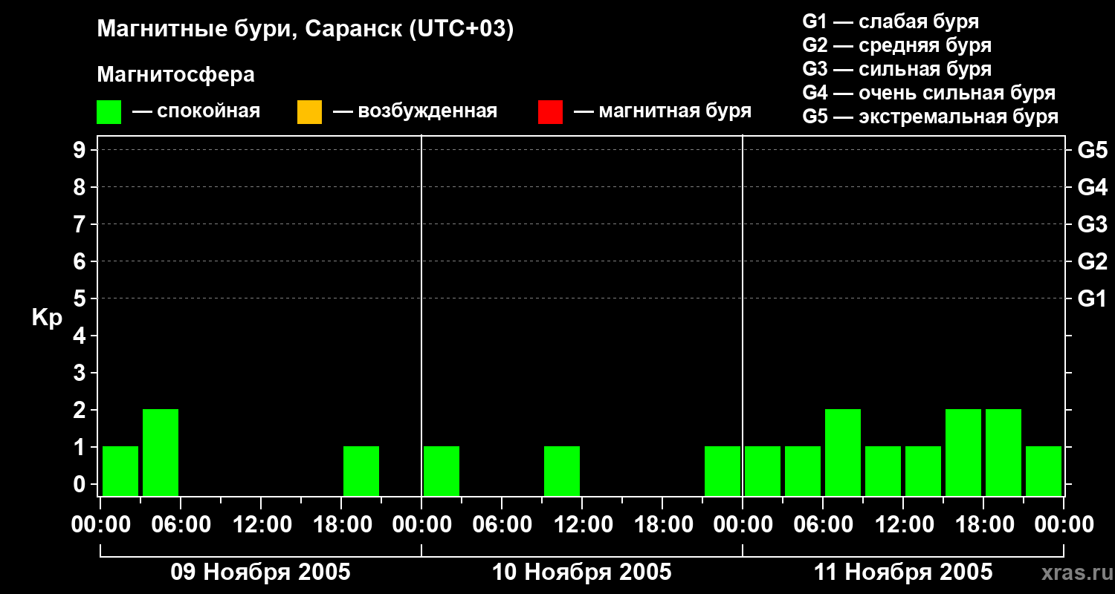This screenshot has height=594, width=1115.
Task: Click the Kp 1 bar on 11 Ноября, 09:00–12:00
Action: tap(883, 471)
